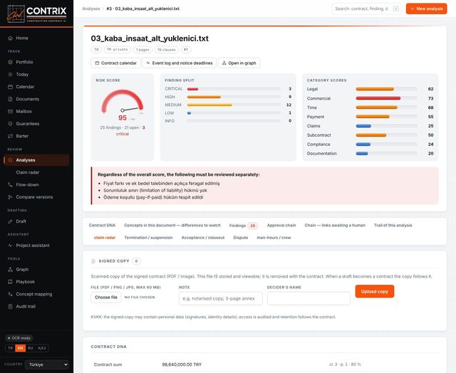The image size is (456, 373).
Task: Click the search shortcut slash icon
Action: point(396,9)
